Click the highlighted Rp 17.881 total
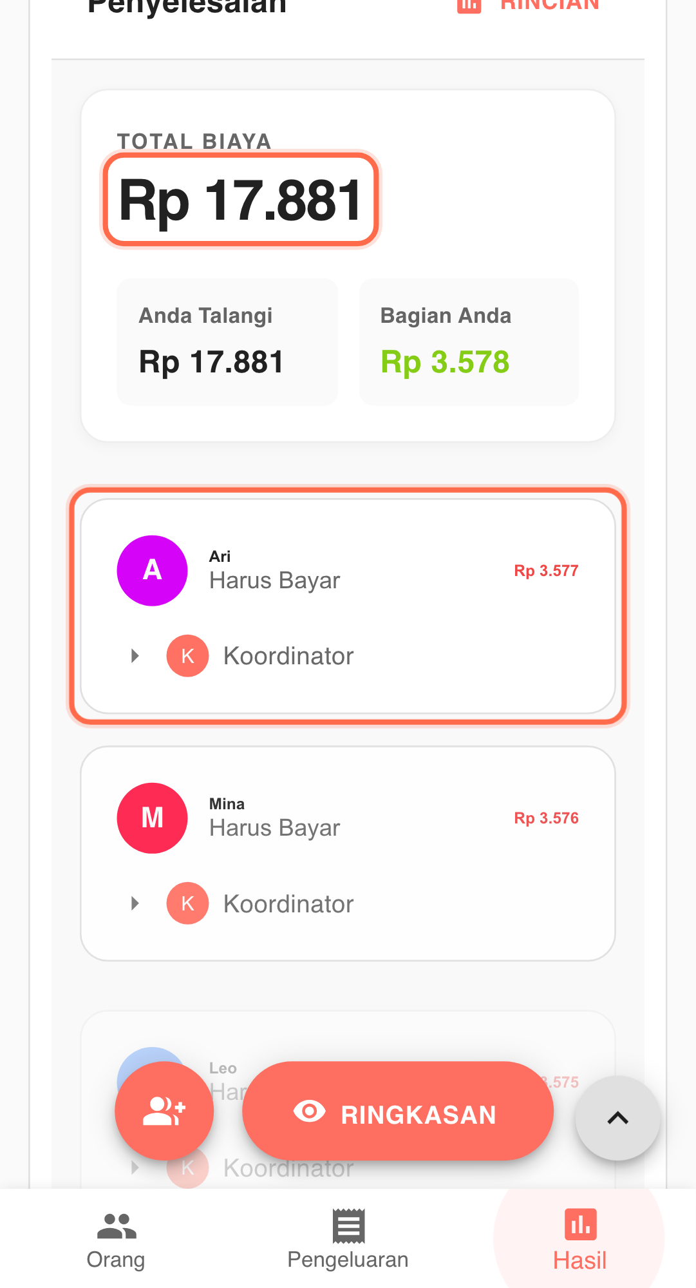Image resolution: width=696 pixels, height=1288 pixels. [241, 200]
